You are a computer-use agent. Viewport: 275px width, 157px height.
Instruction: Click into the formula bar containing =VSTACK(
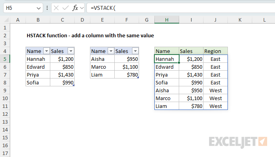pos(181,8)
